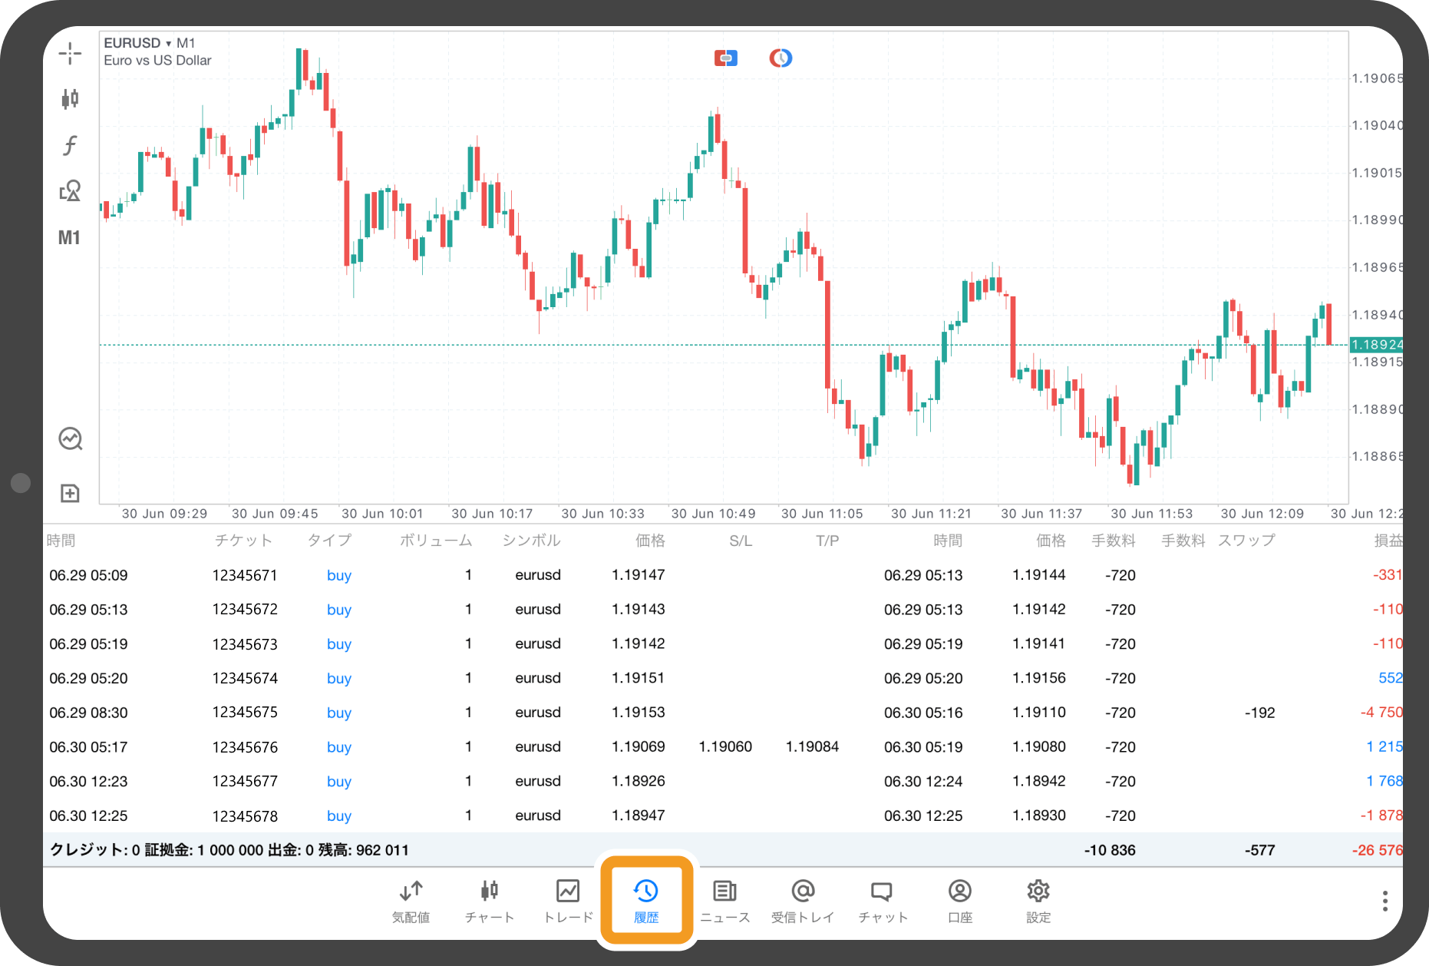Screen dimensions: 1429x966
Task: Click the close time 06.30 05:16
Action: coord(923,713)
